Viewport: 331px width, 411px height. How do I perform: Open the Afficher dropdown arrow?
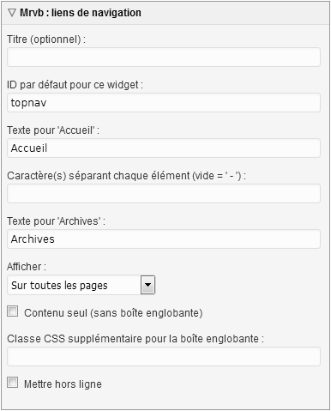click(x=147, y=285)
